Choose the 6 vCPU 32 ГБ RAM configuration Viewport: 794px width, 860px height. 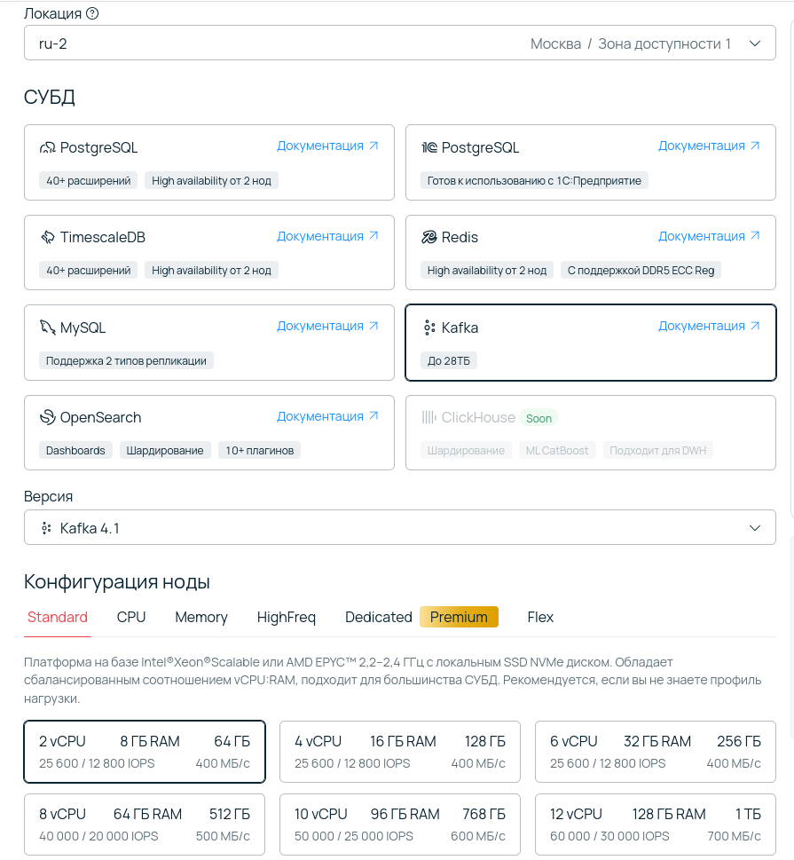[x=656, y=752]
